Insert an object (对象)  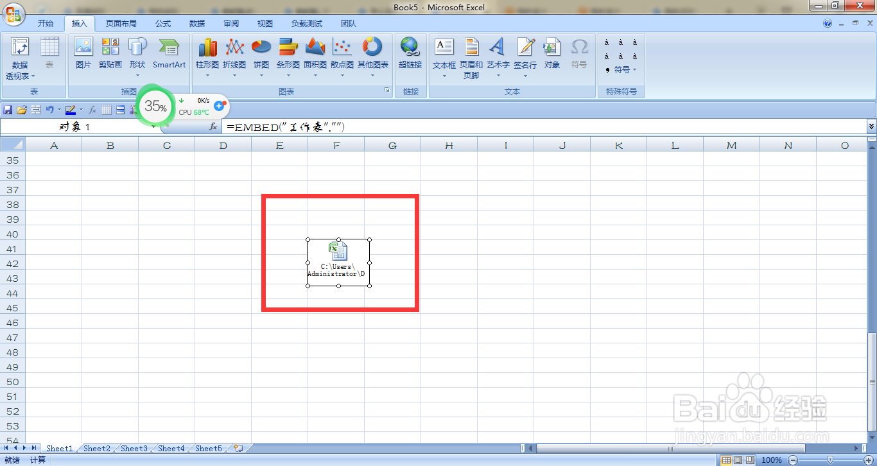click(552, 54)
